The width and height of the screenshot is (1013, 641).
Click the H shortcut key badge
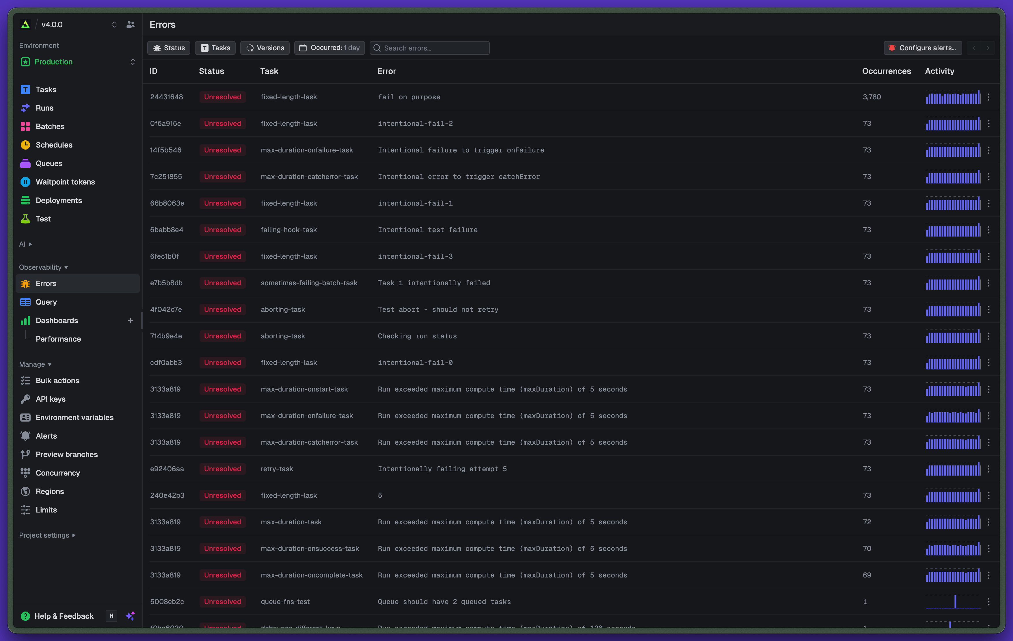111,616
